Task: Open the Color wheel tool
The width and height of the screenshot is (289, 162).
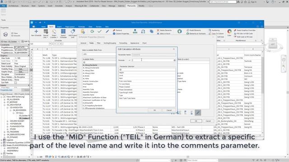Action: tap(229, 33)
